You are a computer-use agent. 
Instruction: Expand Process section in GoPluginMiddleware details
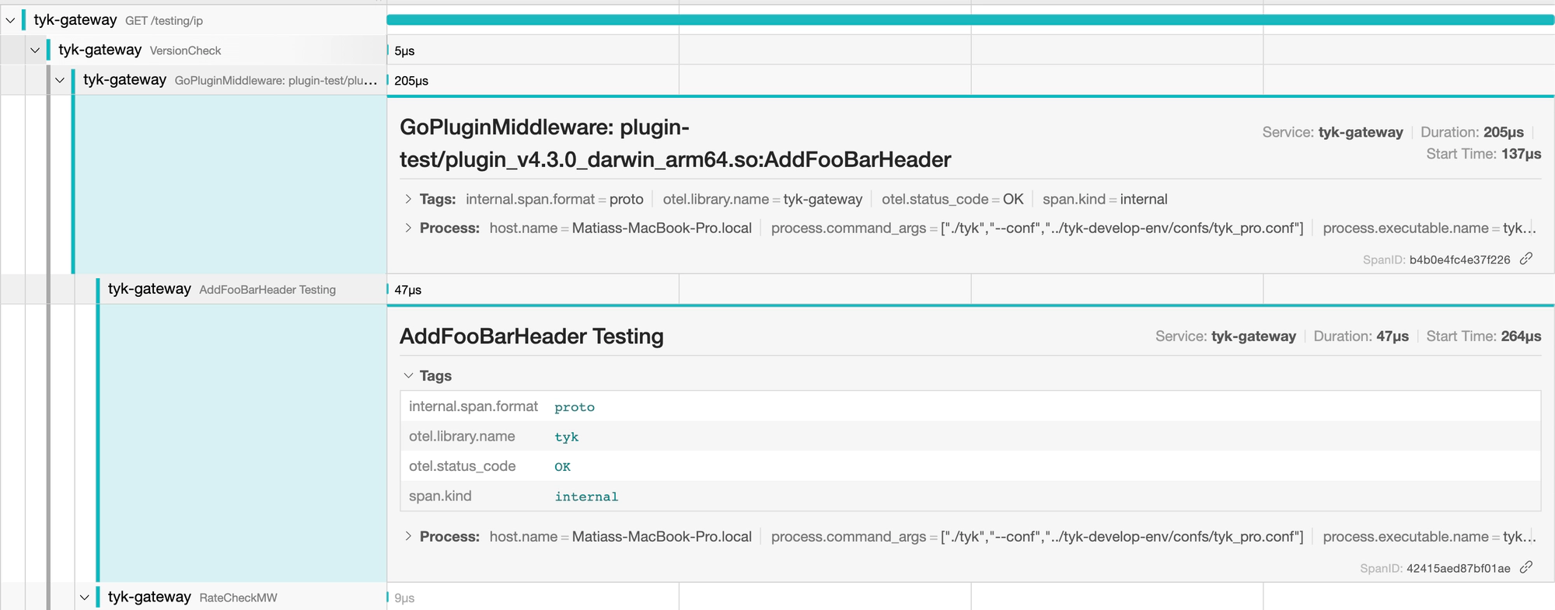tap(409, 228)
